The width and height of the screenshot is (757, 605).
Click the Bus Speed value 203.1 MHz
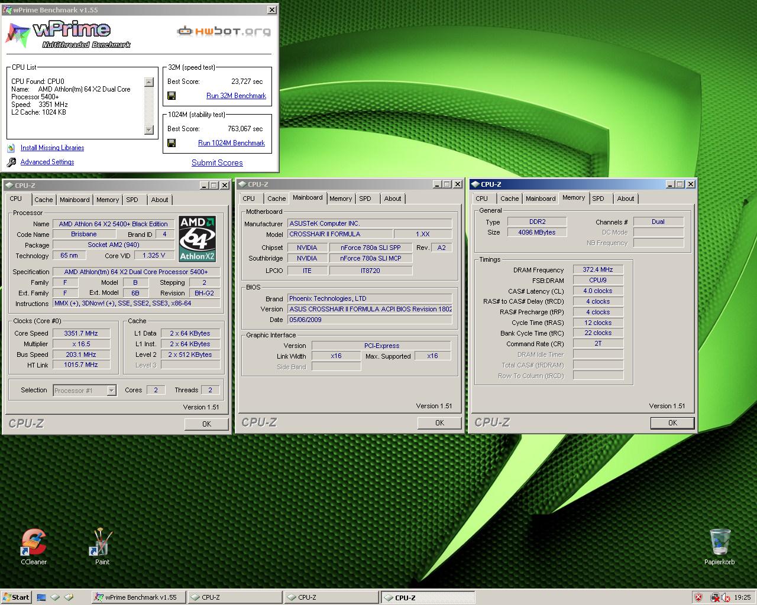point(81,354)
